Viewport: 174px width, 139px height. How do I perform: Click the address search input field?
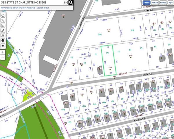tap(32, 2)
